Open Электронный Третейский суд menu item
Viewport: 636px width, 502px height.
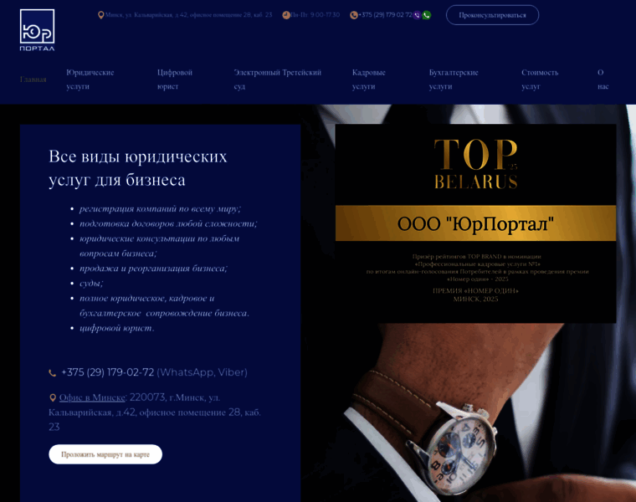point(278,79)
